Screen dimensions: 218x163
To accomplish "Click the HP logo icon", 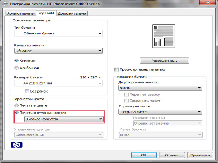I will tap(17, 145).
